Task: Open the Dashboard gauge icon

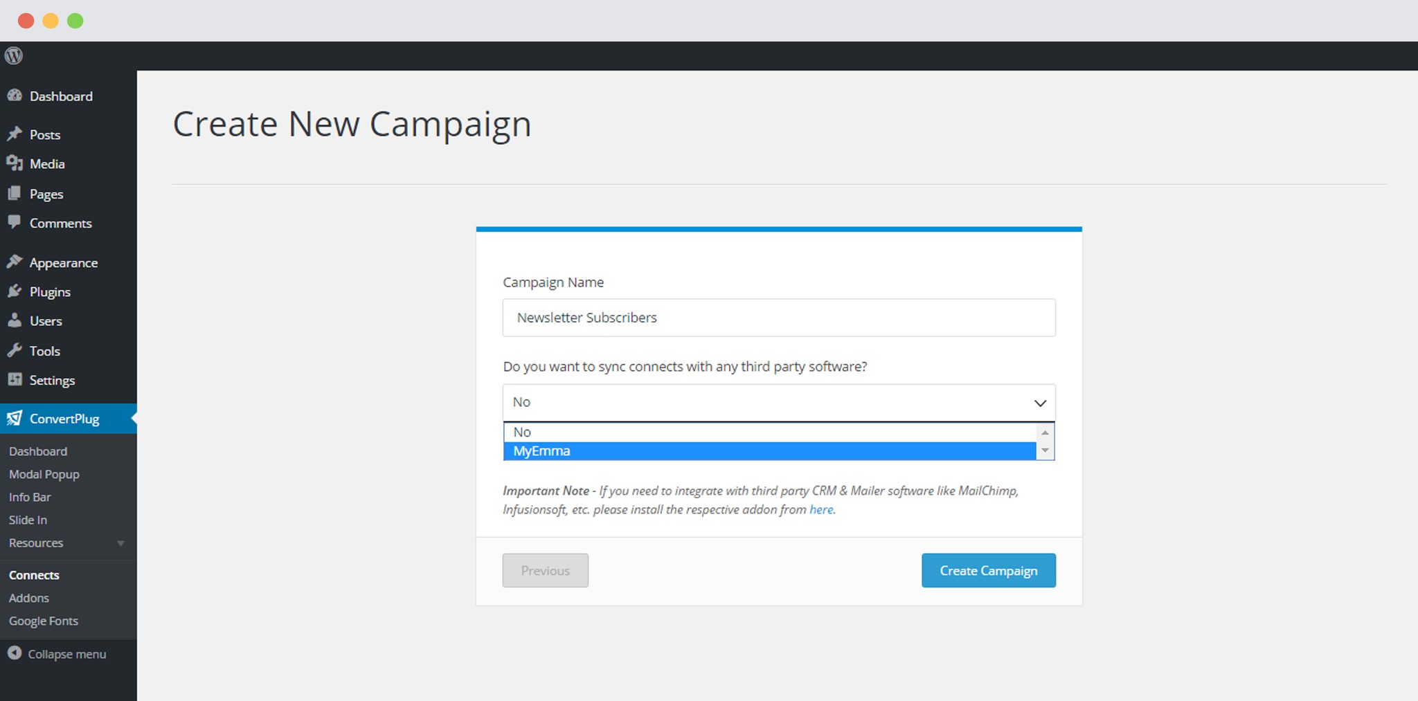Action: click(x=15, y=95)
